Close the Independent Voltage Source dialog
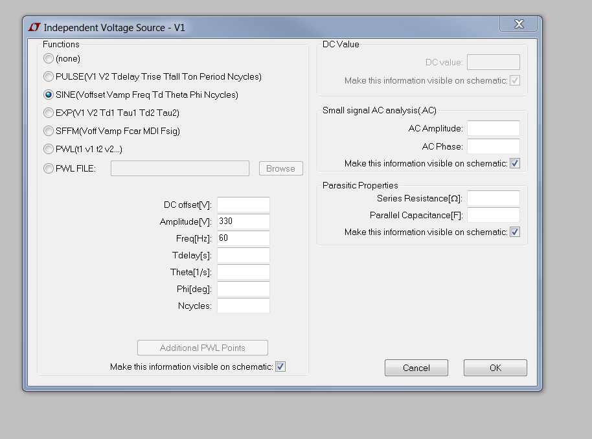The width and height of the screenshot is (592, 439). (x=519, y=24)
